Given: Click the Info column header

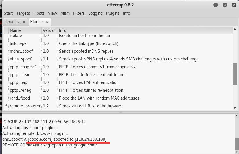Looking at the screenshot, I should (62, 30).
